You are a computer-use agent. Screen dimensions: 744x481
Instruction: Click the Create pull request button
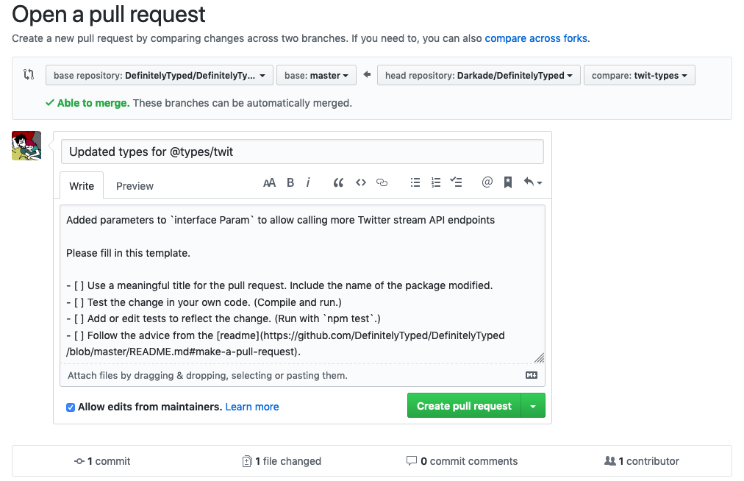coord(464,405)
